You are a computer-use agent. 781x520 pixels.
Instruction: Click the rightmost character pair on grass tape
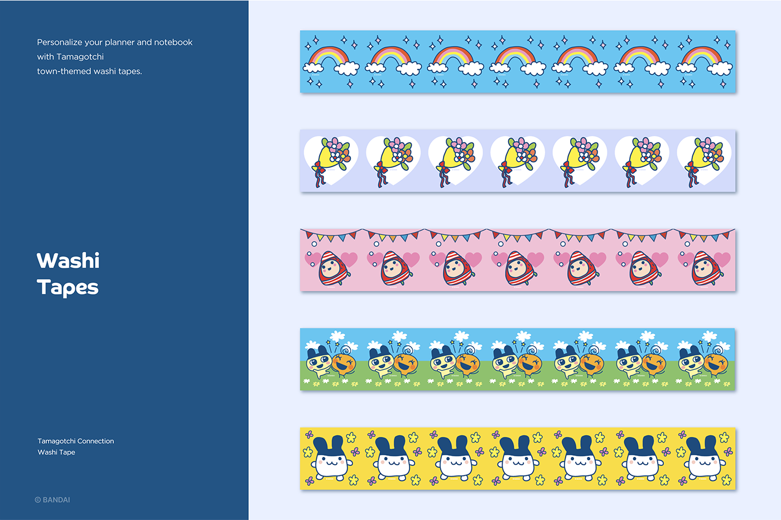click(705, 363)
